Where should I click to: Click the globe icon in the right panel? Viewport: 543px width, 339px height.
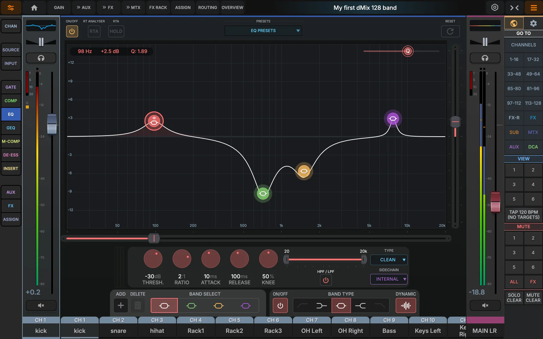point(514,23)
